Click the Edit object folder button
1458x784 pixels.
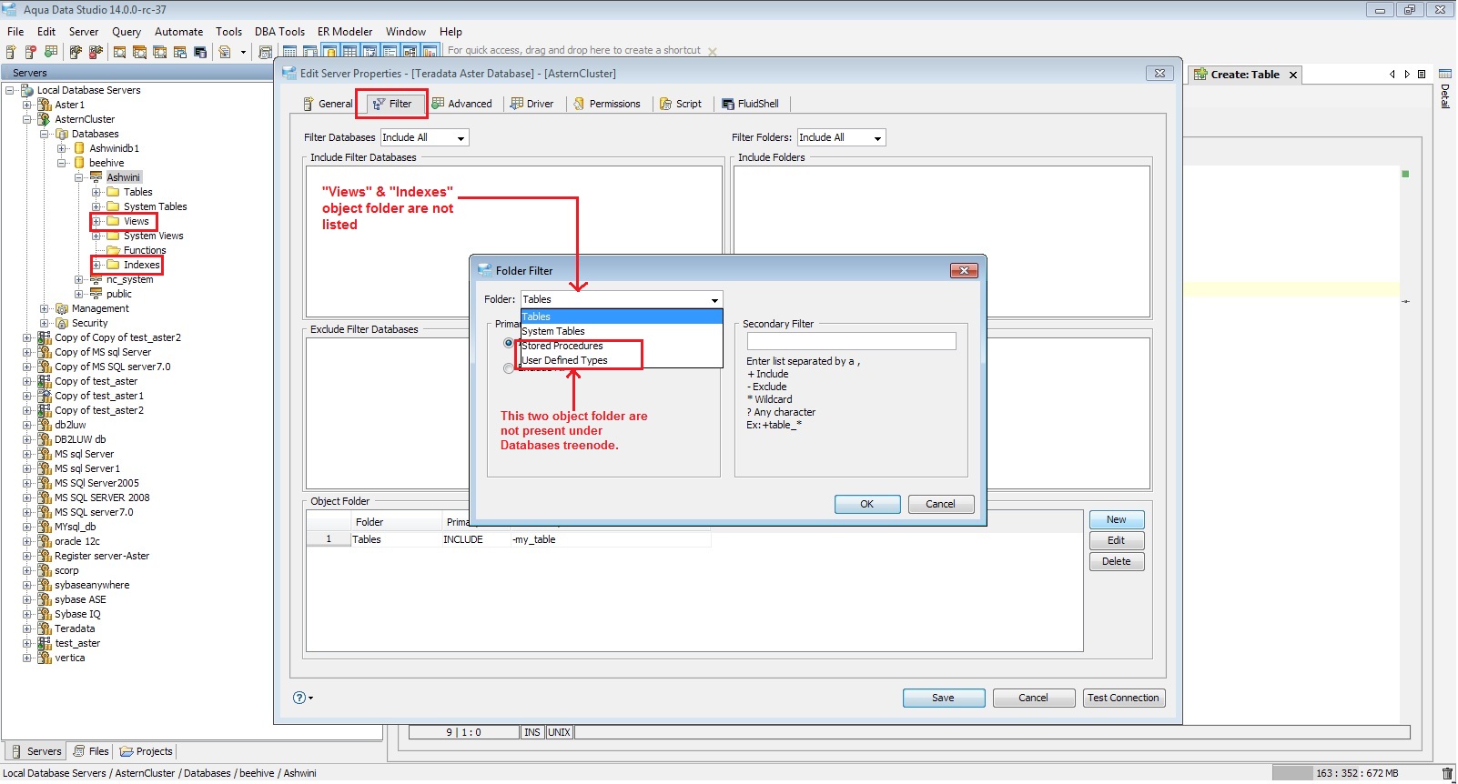(1117, 540)
